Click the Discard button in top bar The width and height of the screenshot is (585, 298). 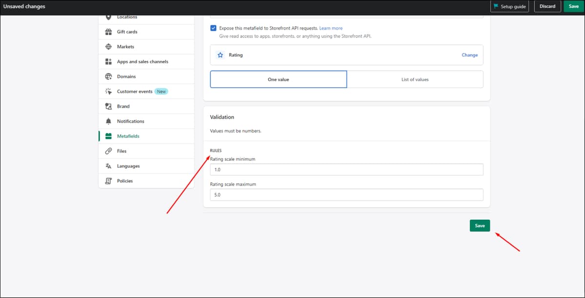click(x=547, y=6)
